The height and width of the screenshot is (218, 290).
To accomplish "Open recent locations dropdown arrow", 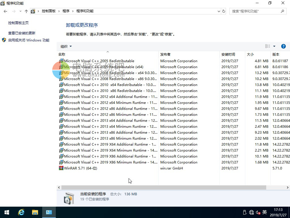I will pos(20,11).
